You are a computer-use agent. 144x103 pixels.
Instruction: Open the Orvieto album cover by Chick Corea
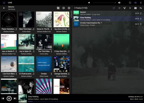pos(44,64)
